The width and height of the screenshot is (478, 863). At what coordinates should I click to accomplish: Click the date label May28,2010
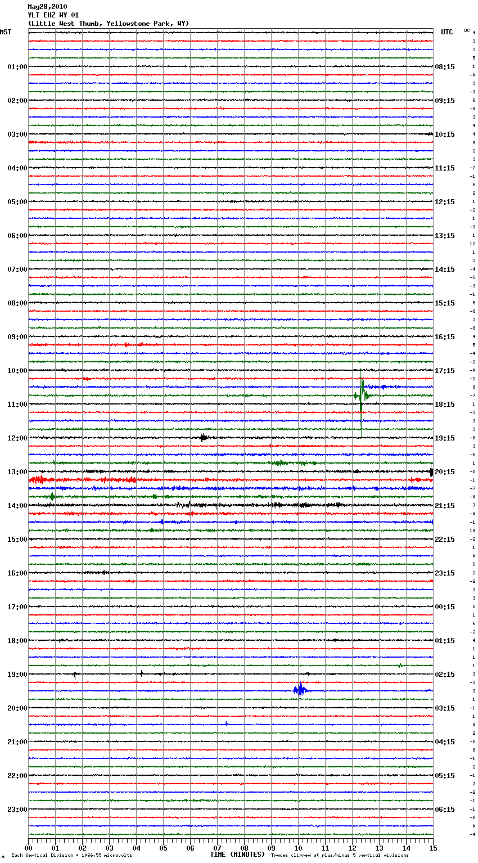(47, 7)
